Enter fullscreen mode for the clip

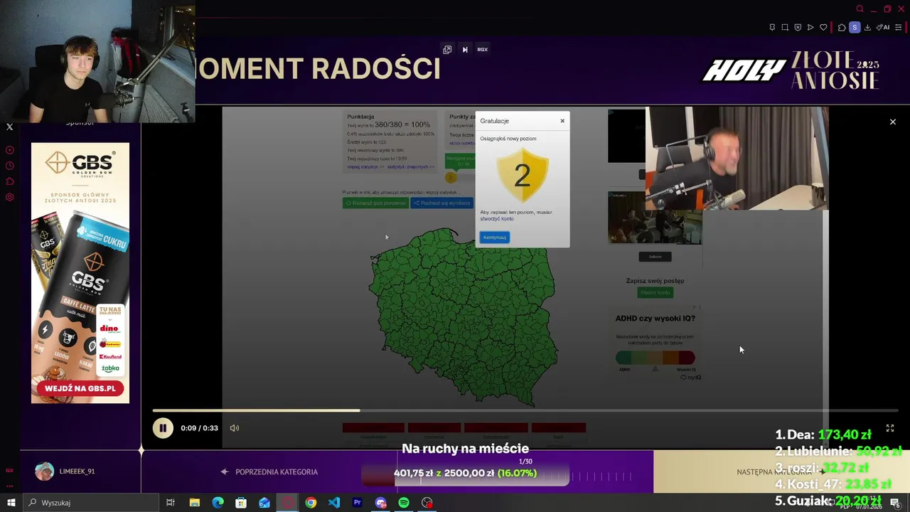pyautogui.click(x=890, y=428)
